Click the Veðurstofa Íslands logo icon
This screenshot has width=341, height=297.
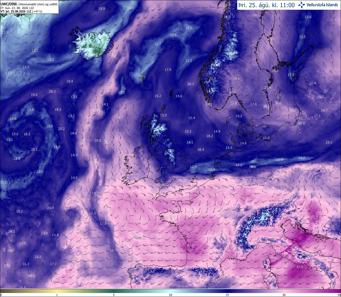coord(302,5)
